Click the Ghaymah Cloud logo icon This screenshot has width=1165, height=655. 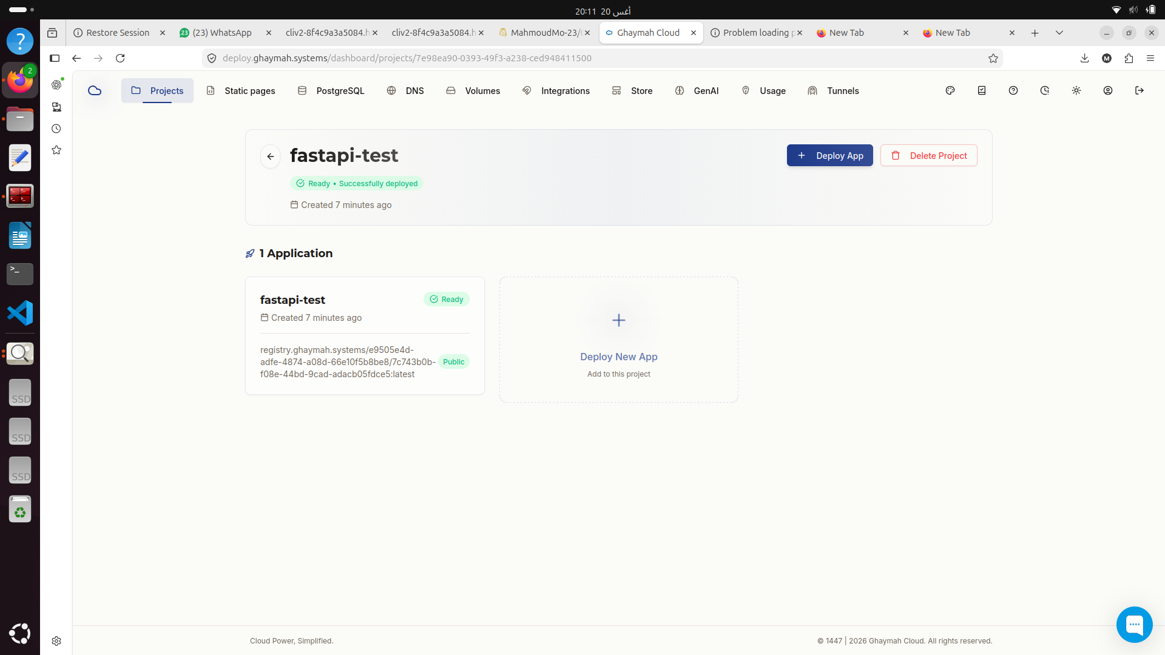click(x=95, y=90)
